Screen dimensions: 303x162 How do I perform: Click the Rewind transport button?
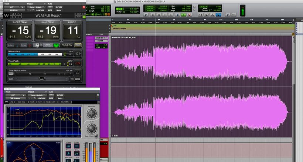159,15
